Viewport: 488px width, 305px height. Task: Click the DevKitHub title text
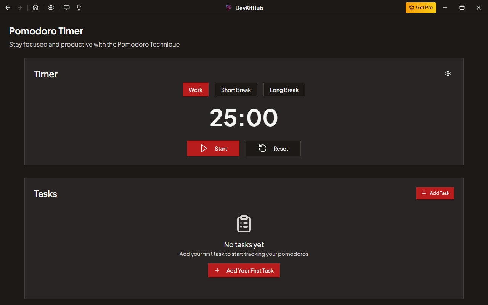point(249,8)
